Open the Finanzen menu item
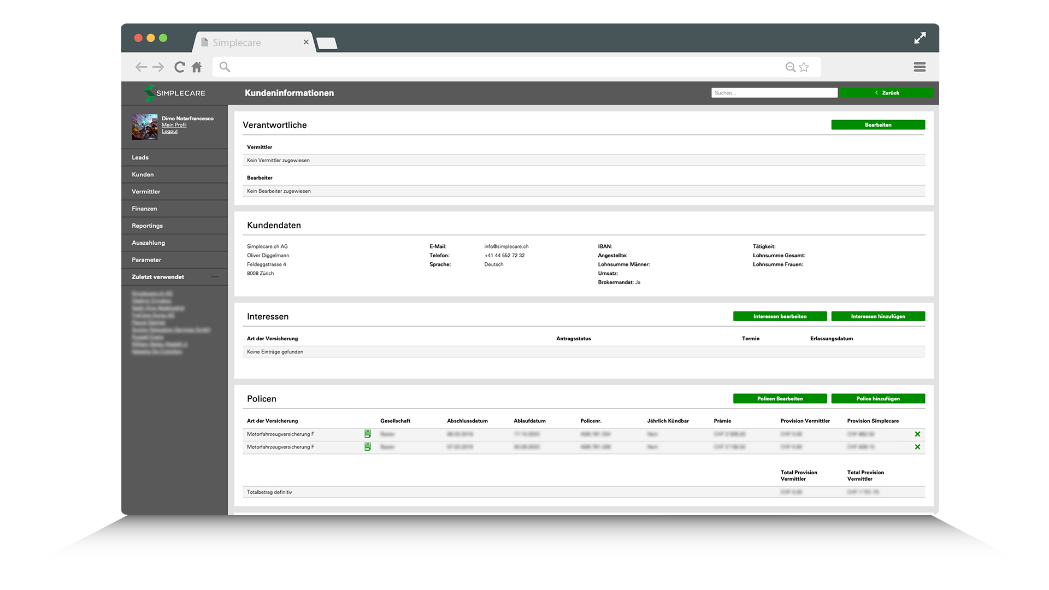This screenshot has height=590, width=1049. coord(144,209)
